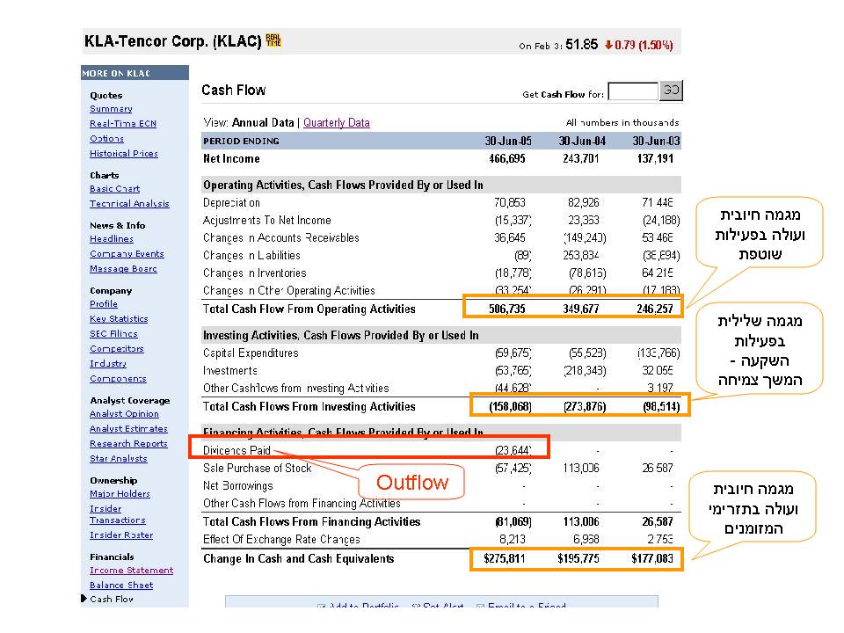Open Historical Prices in sidebar
Image resolution: width=844 pixels, height=633 pixels.
[x=124, y=154]
